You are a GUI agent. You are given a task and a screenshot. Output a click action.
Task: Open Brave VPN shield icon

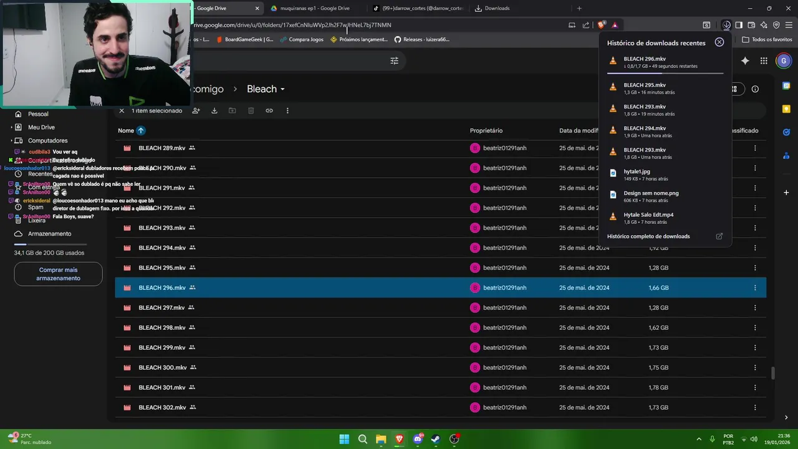pos(776,25)
